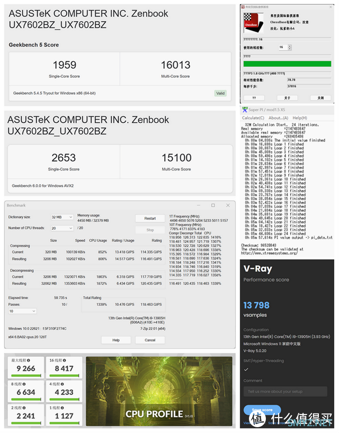
Task: Click Fritz relative performance value 78.78
Action: pos(291,80)
